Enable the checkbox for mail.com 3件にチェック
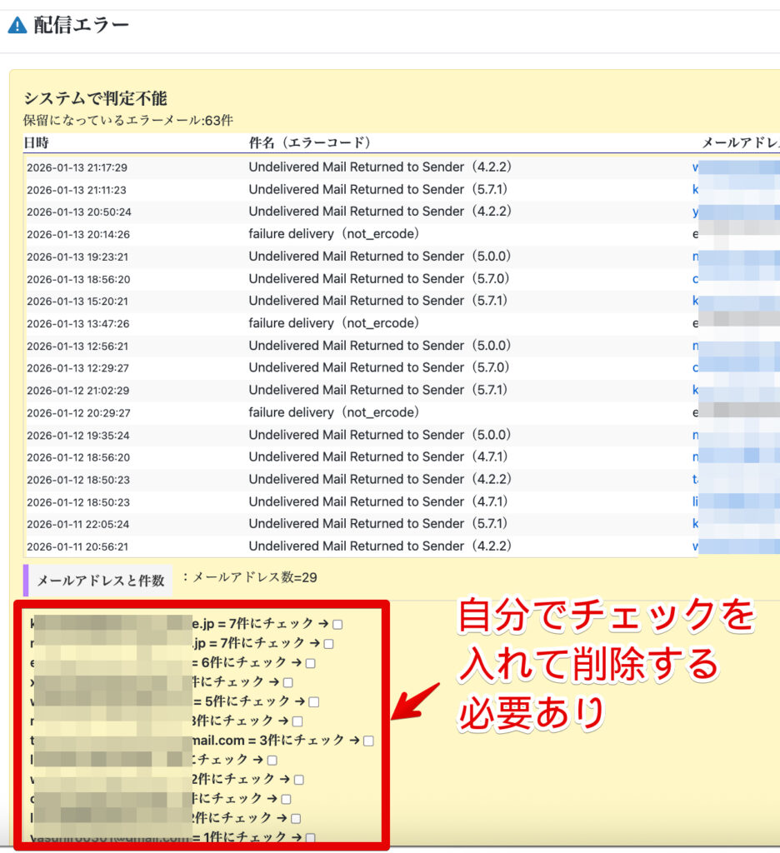Image resolution: width=780 pixels, height=853 pixels. (368, 741)
